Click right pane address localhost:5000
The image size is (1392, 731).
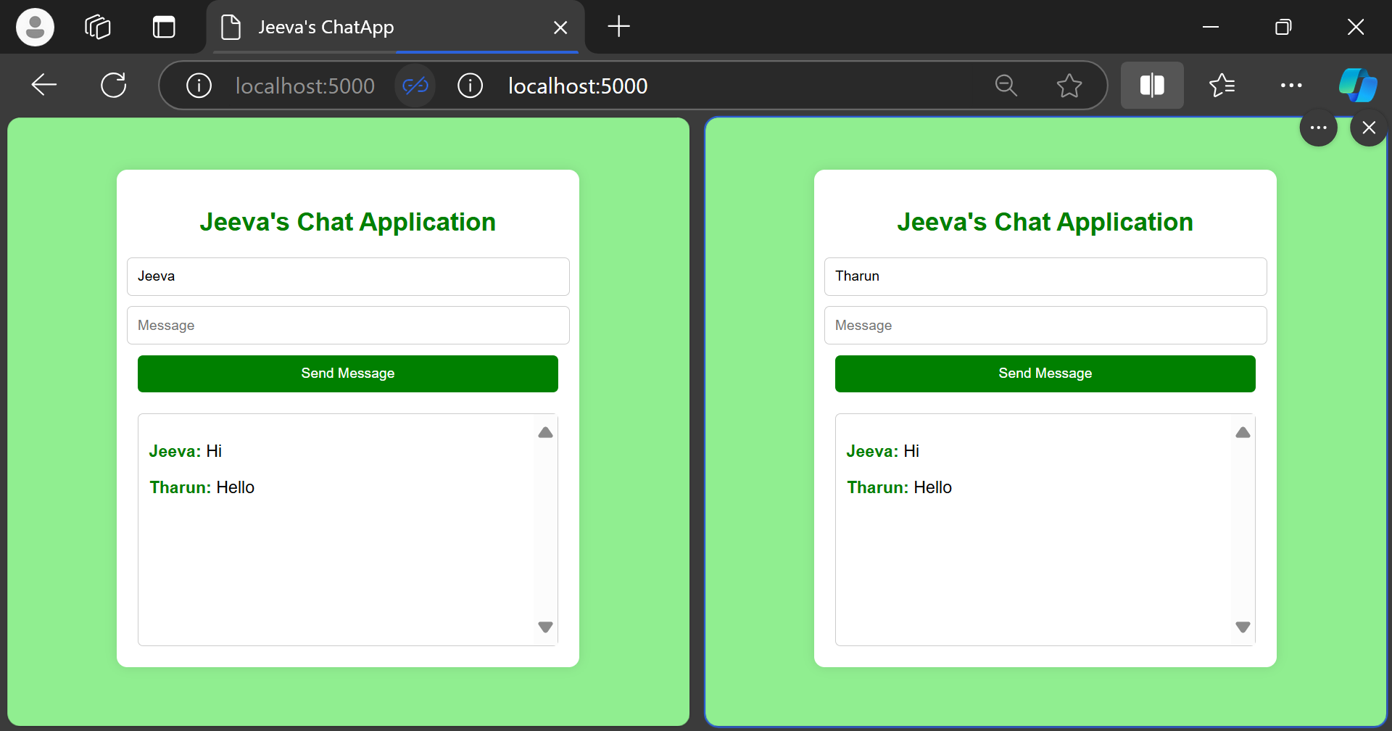coord(578,86)
